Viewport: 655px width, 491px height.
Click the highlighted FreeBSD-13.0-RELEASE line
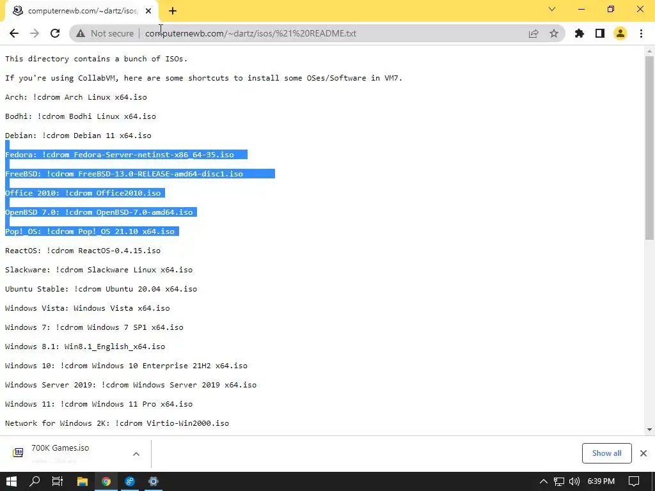(124, 174)
